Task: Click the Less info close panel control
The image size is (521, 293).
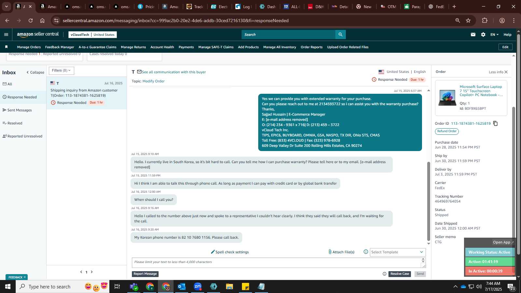Action: tap(498, 72)
